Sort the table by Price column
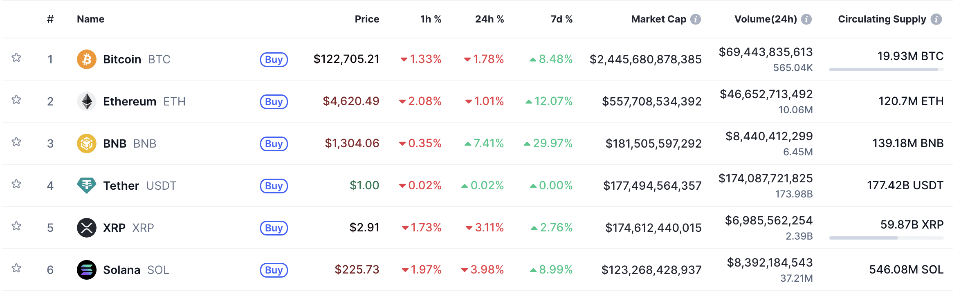The height and width of the screenshot is (296, 970). [x=366, y=19]
